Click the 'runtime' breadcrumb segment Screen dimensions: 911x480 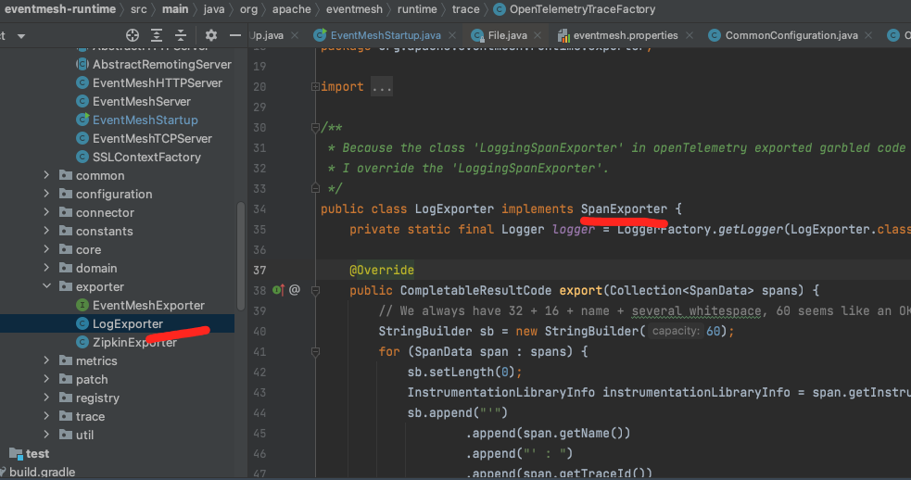pos(416,9)
